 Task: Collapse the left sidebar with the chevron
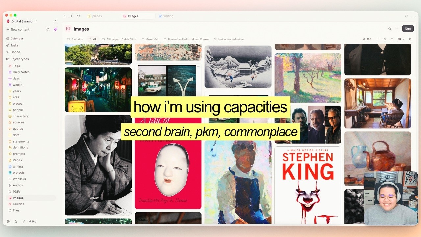tap(55, 21)
